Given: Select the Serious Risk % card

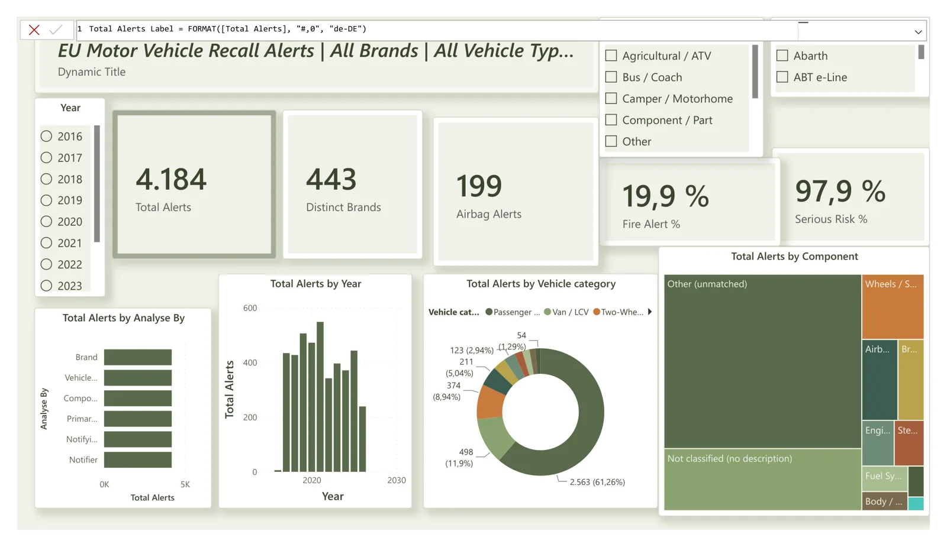Looking at the screenshot, I should point(851,196).
